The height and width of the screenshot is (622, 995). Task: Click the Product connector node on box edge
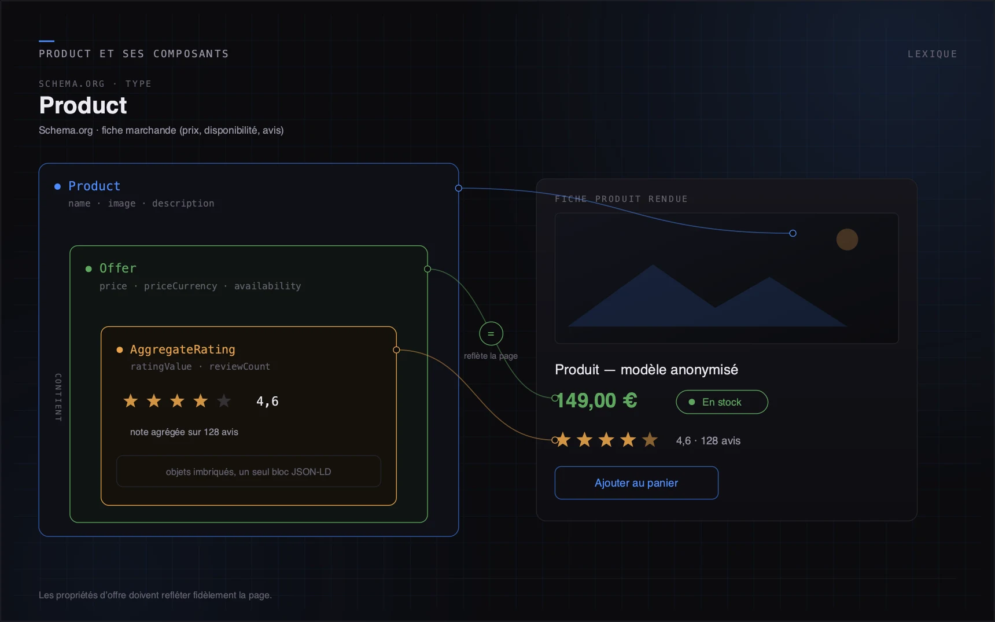pyautogui.click(x=459, y=188)
